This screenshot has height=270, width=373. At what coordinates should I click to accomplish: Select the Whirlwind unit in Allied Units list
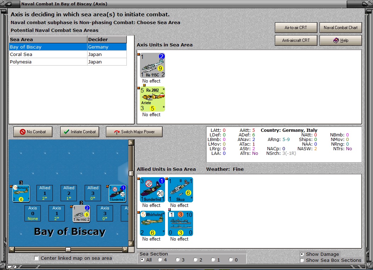click(152, 223)
